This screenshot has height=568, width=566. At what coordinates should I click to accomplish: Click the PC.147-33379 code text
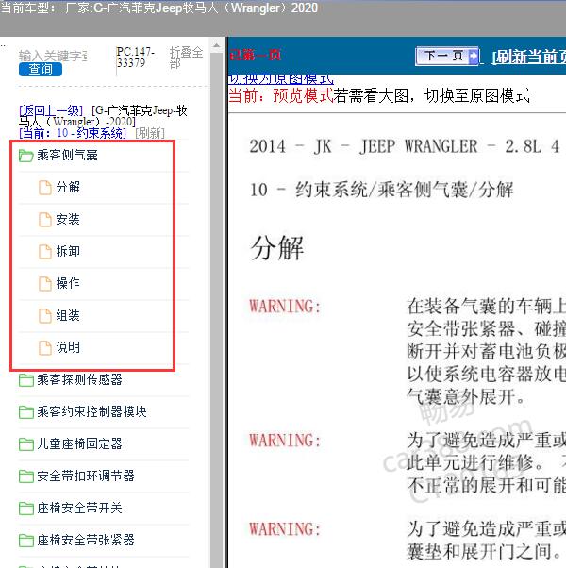tap(136, 58)
